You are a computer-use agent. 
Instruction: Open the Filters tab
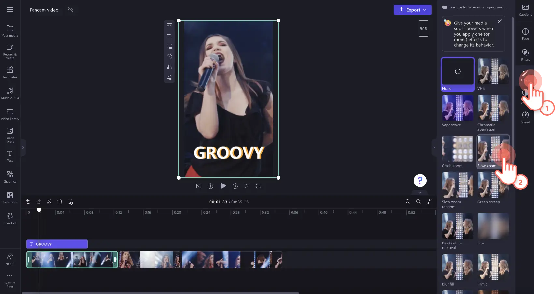pos(525,55)
